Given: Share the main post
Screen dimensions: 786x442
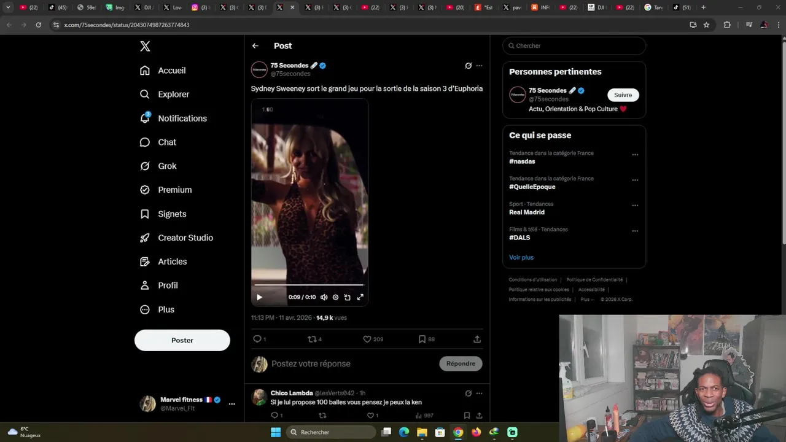Looking at the screenshot, I should (477, 339).
